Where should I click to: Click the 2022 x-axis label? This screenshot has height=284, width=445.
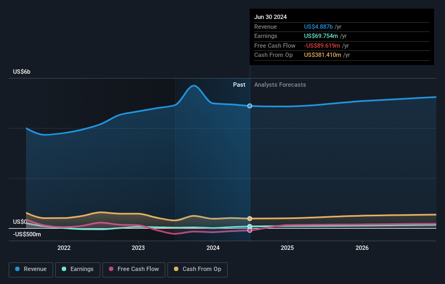tap(64, 248)
